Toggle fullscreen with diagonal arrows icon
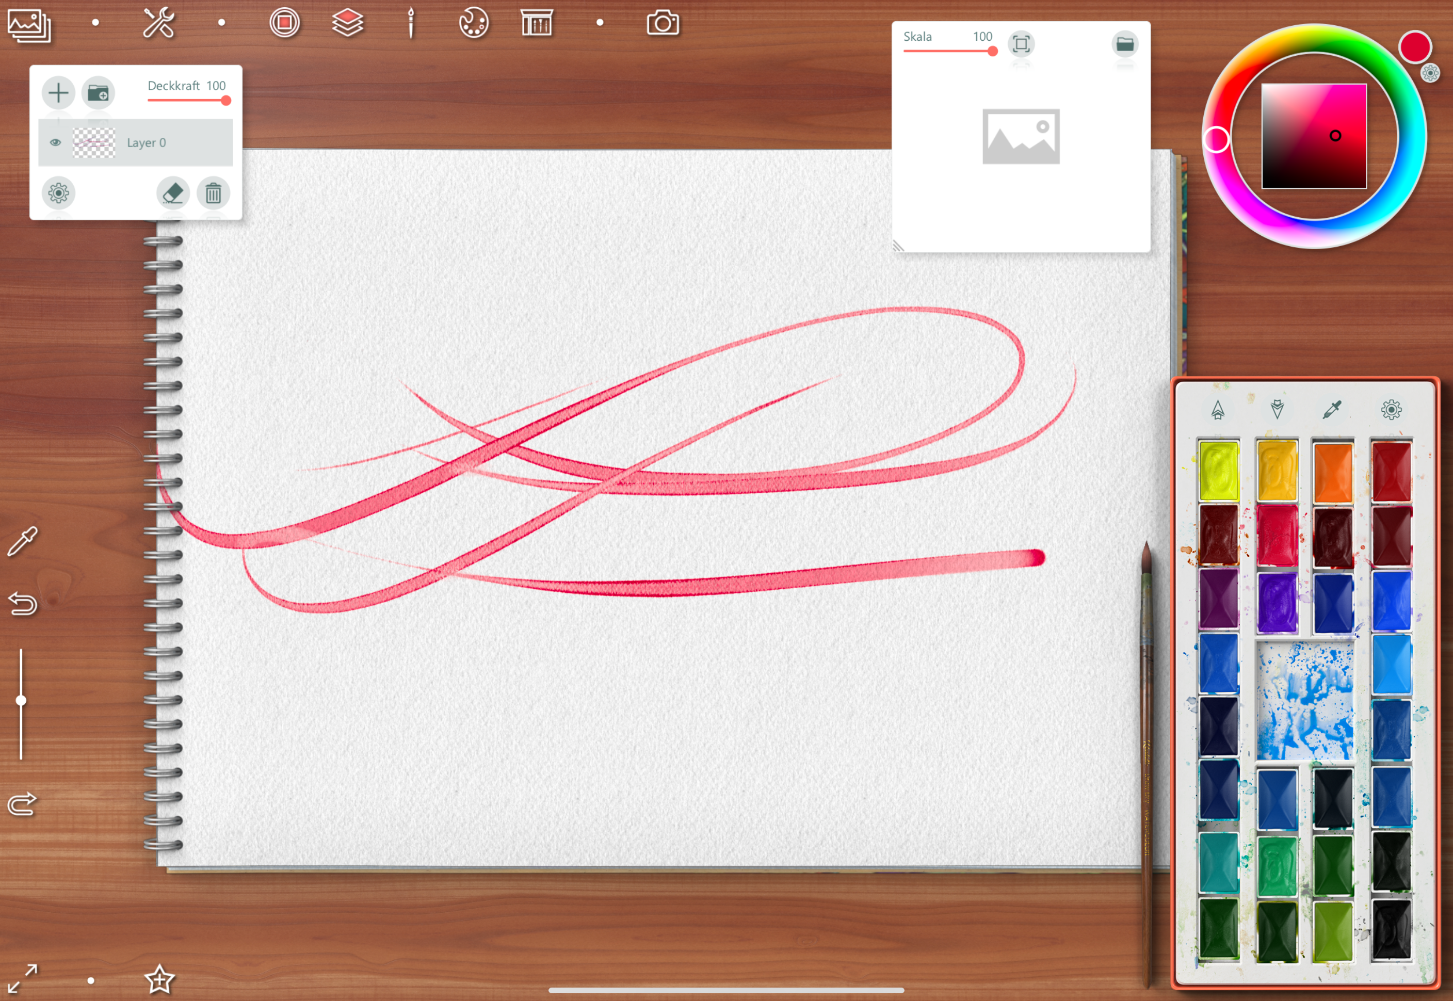The height and width of the screenshot is (1001, 1453). pos(23,979)
